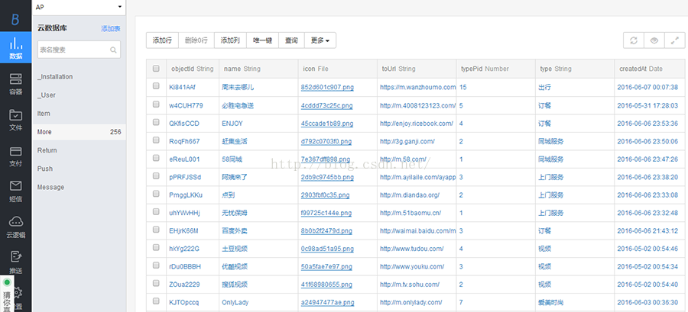Open file link 45ccade1b89.png
The image size is (688, 312).
pos(327,124)
